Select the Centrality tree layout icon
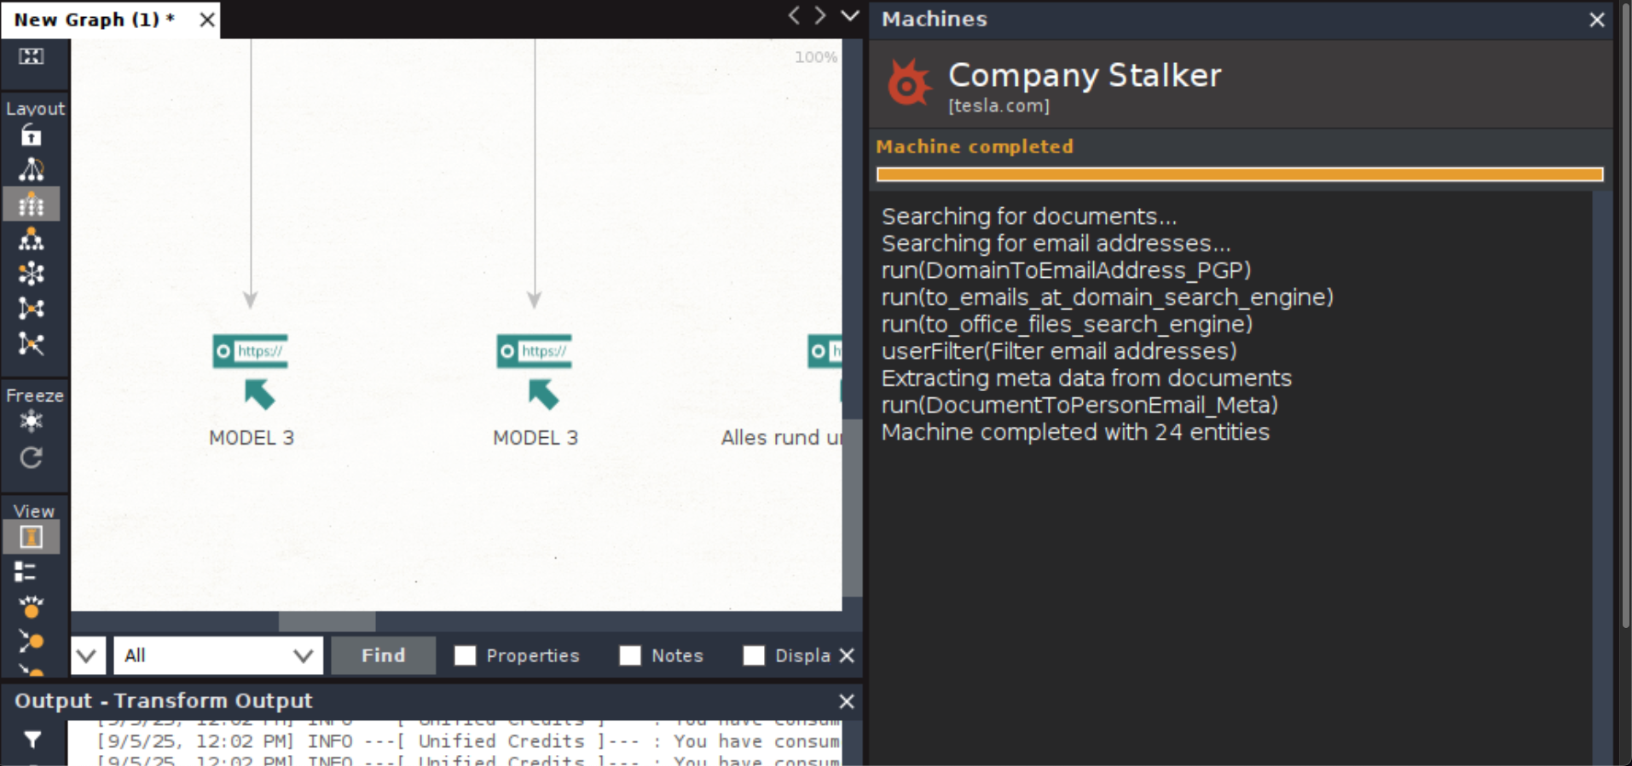 point(32,239)
